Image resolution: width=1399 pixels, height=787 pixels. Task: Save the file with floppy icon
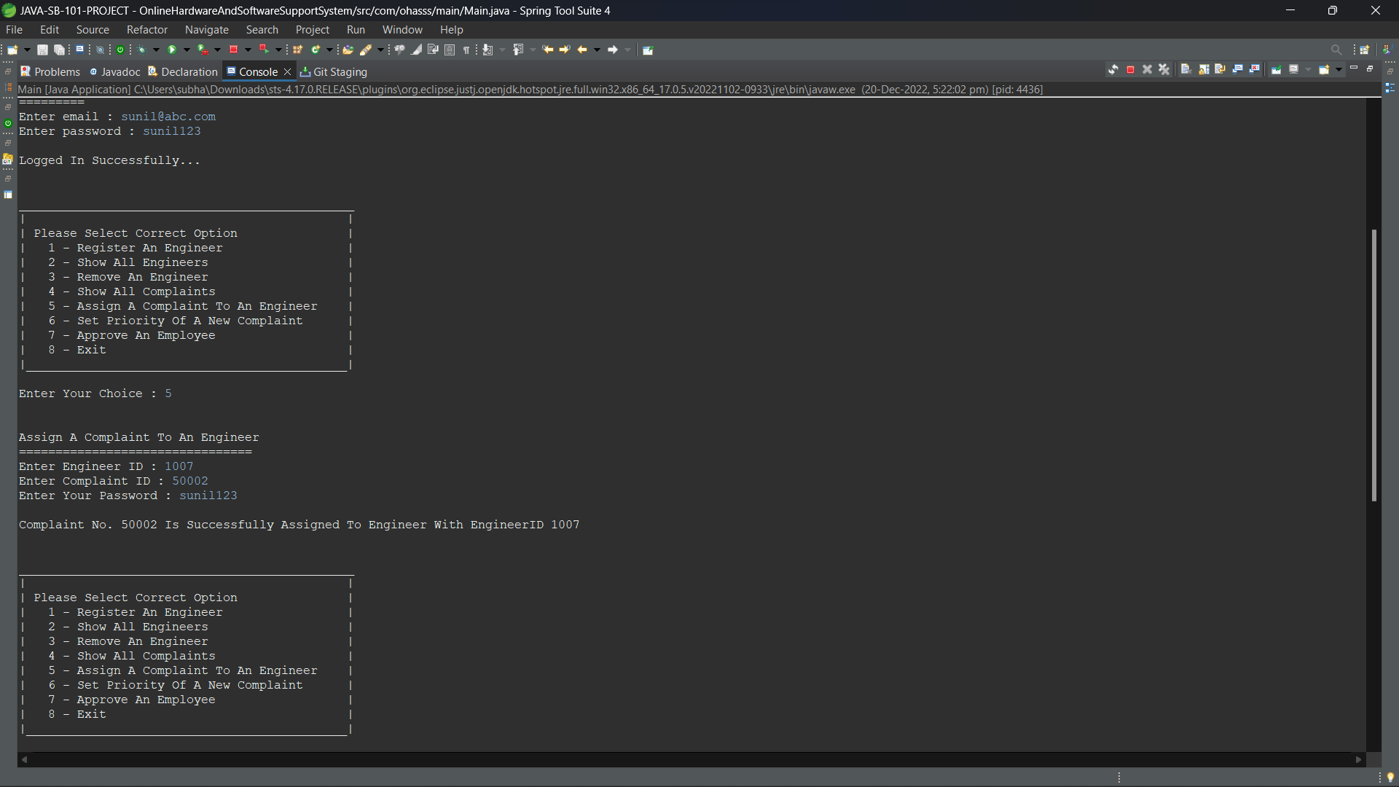point(42,50)
